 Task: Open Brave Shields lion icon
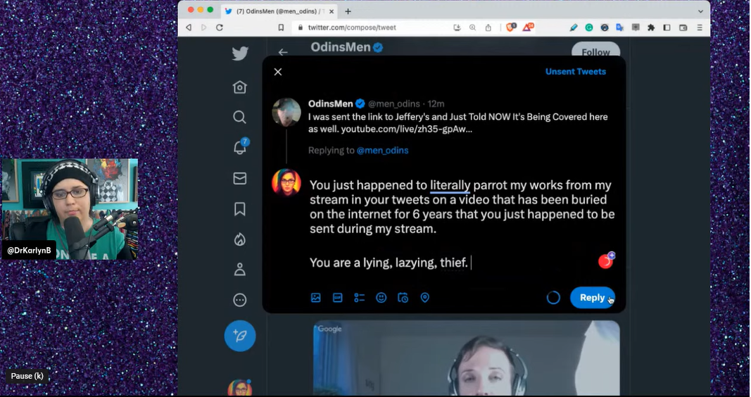(x=510, y=27)
